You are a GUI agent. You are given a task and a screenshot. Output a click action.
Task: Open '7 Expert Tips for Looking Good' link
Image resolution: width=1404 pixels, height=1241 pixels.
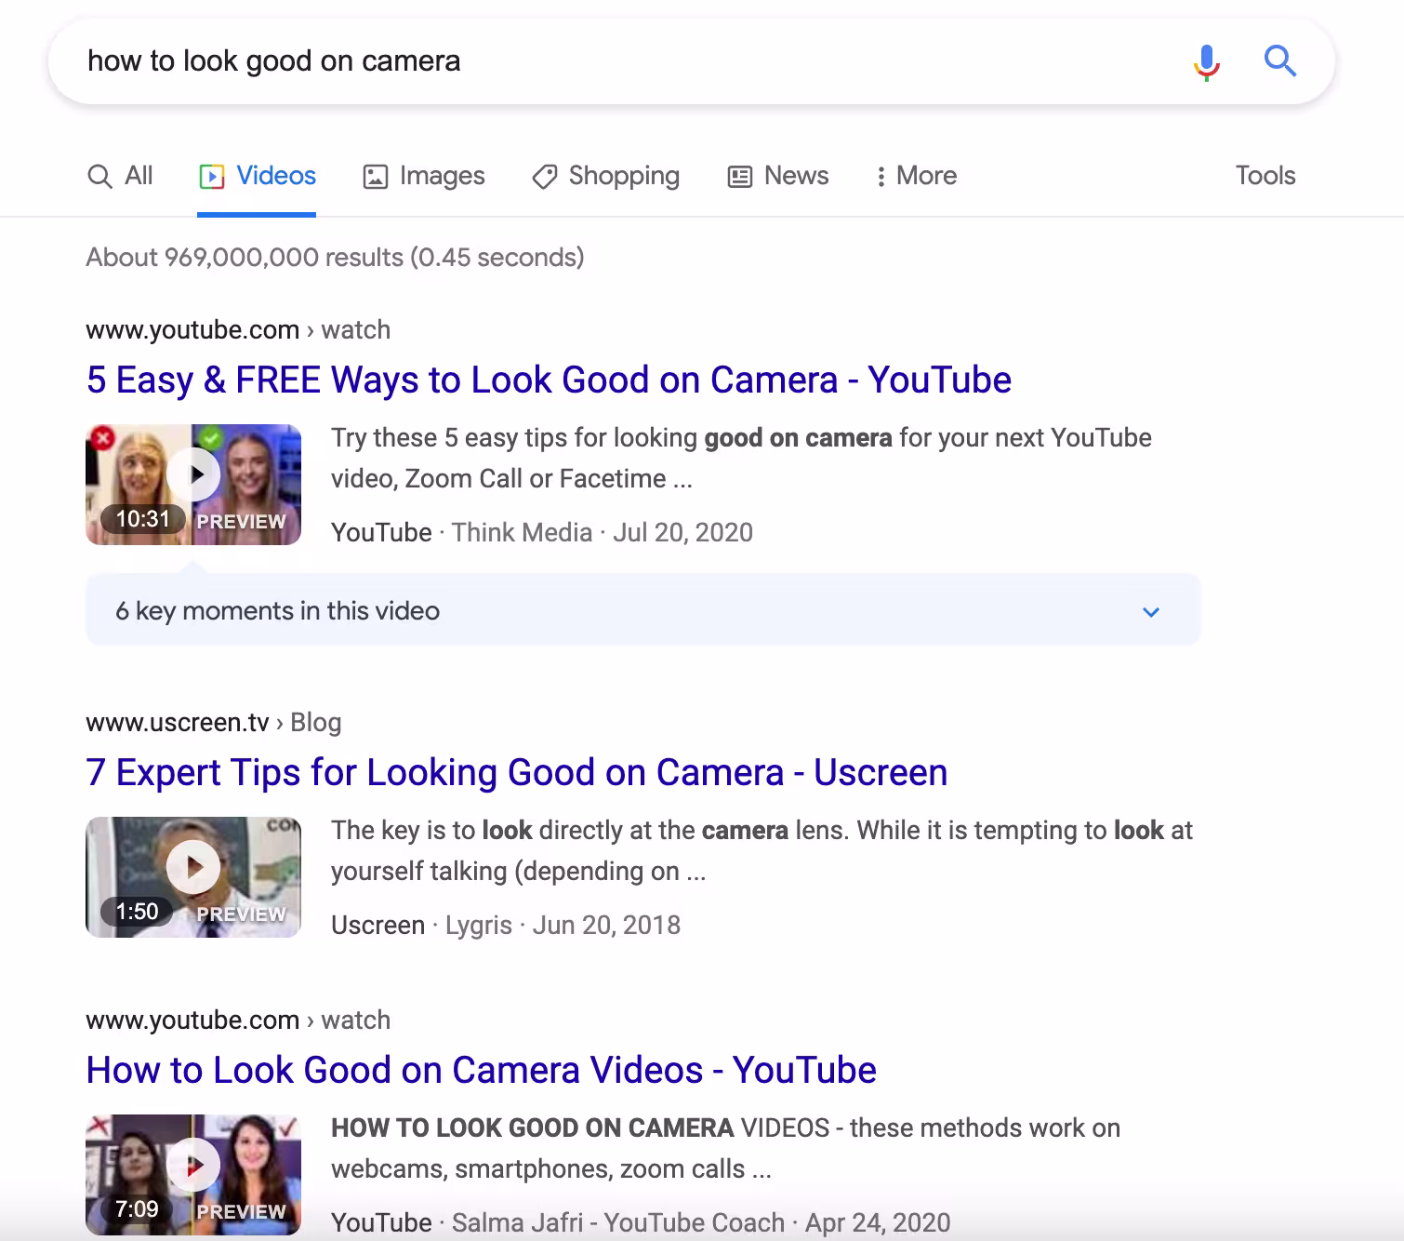coord(517,773)
